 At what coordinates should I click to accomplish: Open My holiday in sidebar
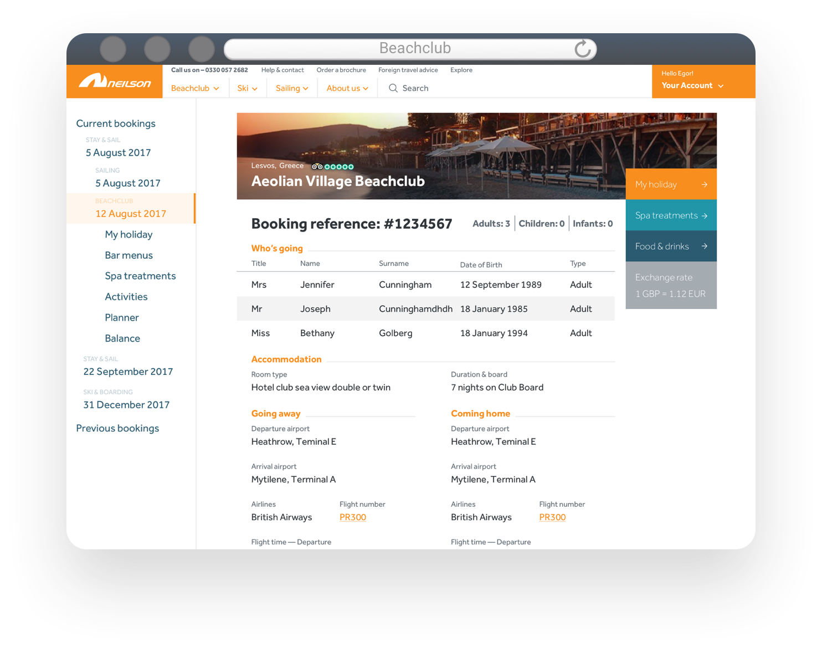(129, 235)
